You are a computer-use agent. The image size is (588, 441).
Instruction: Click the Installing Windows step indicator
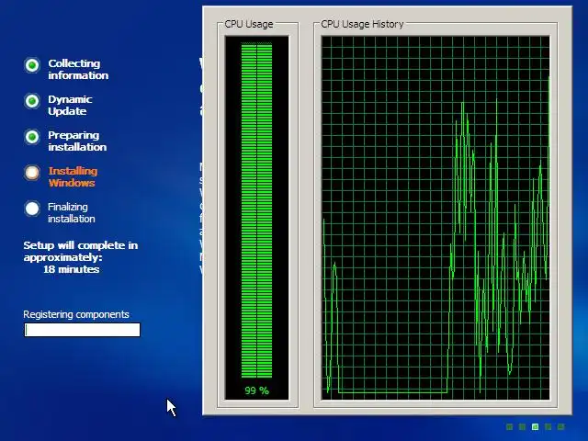pyautogui.click(x=32, y=173)
